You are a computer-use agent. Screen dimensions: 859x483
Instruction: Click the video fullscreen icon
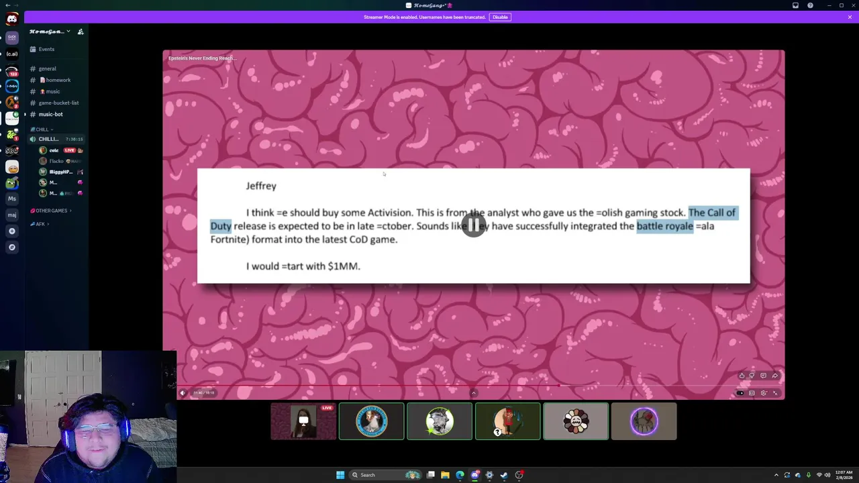pyautogui.click(x=775, y=393)
